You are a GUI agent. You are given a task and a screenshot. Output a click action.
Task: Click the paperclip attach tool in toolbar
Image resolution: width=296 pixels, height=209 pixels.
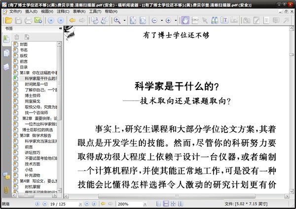[x=247, y=20]
